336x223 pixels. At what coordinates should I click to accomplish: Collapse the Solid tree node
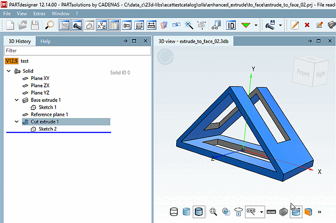click(x=9, y=71)
